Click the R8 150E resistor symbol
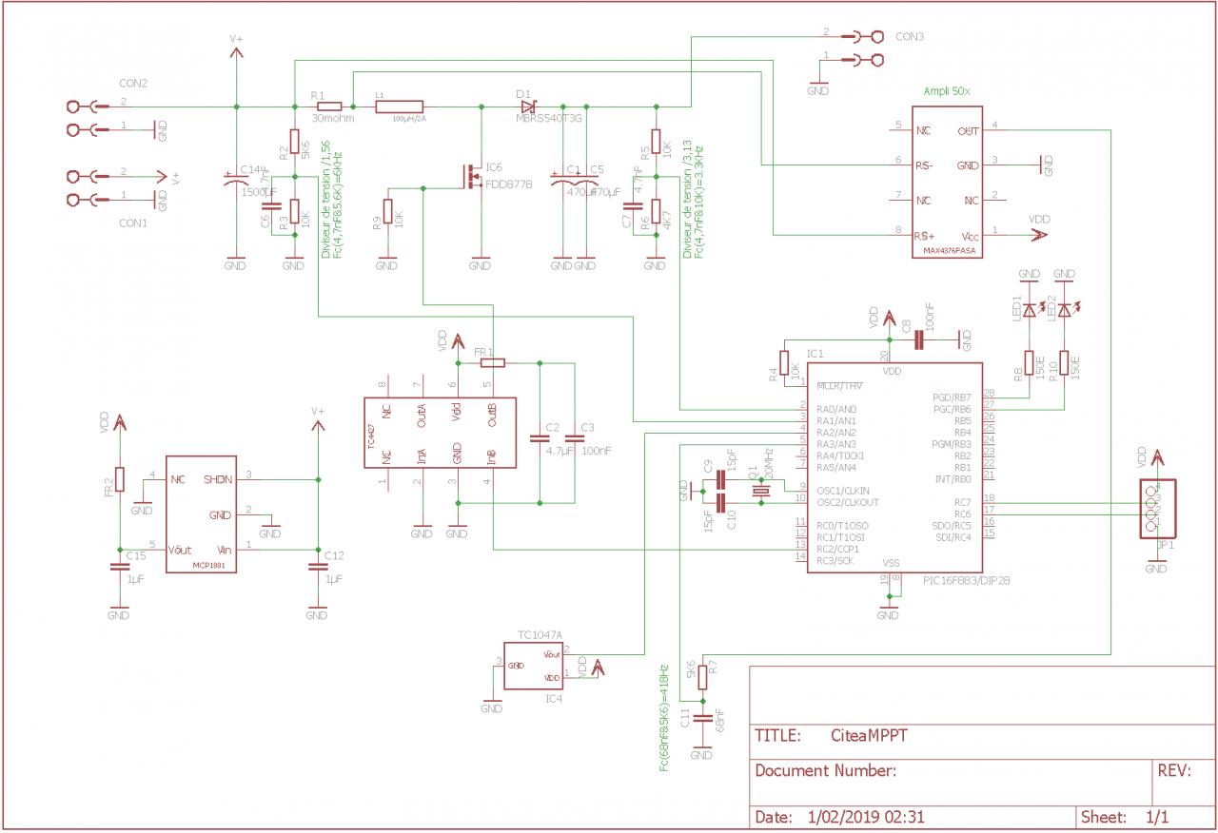This screenshot has width=1218, height=833. [1029, 361]
